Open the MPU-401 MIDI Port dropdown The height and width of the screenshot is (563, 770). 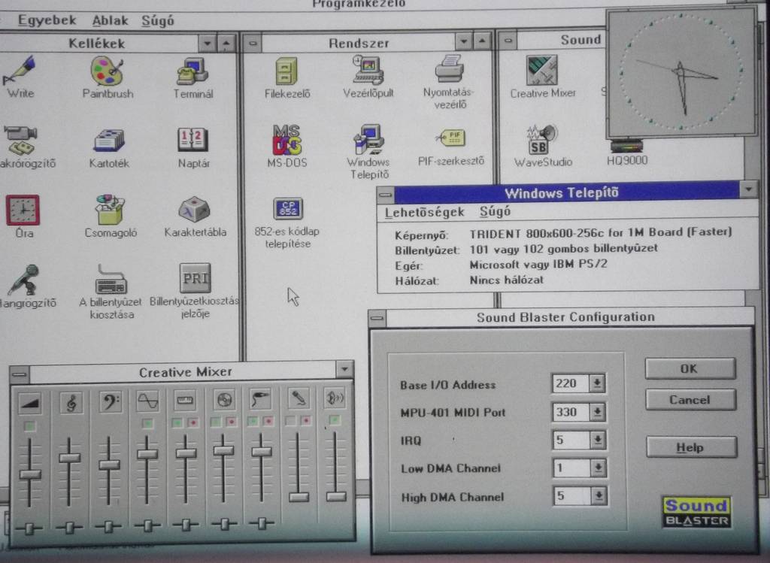coord(598,412)
